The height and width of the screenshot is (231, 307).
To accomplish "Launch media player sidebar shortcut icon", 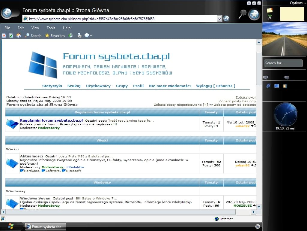I will pos(285,86).
